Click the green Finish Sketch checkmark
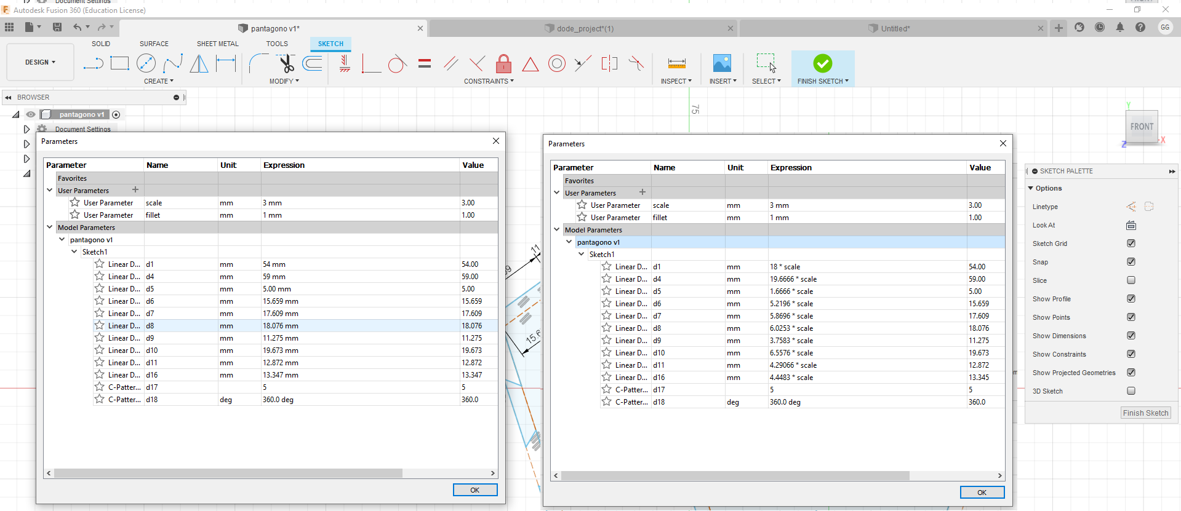Screen dimensions: 1181x511 tap(823, 63)
